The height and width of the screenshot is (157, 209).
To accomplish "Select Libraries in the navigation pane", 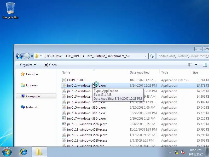I will (x=32, y=85).
